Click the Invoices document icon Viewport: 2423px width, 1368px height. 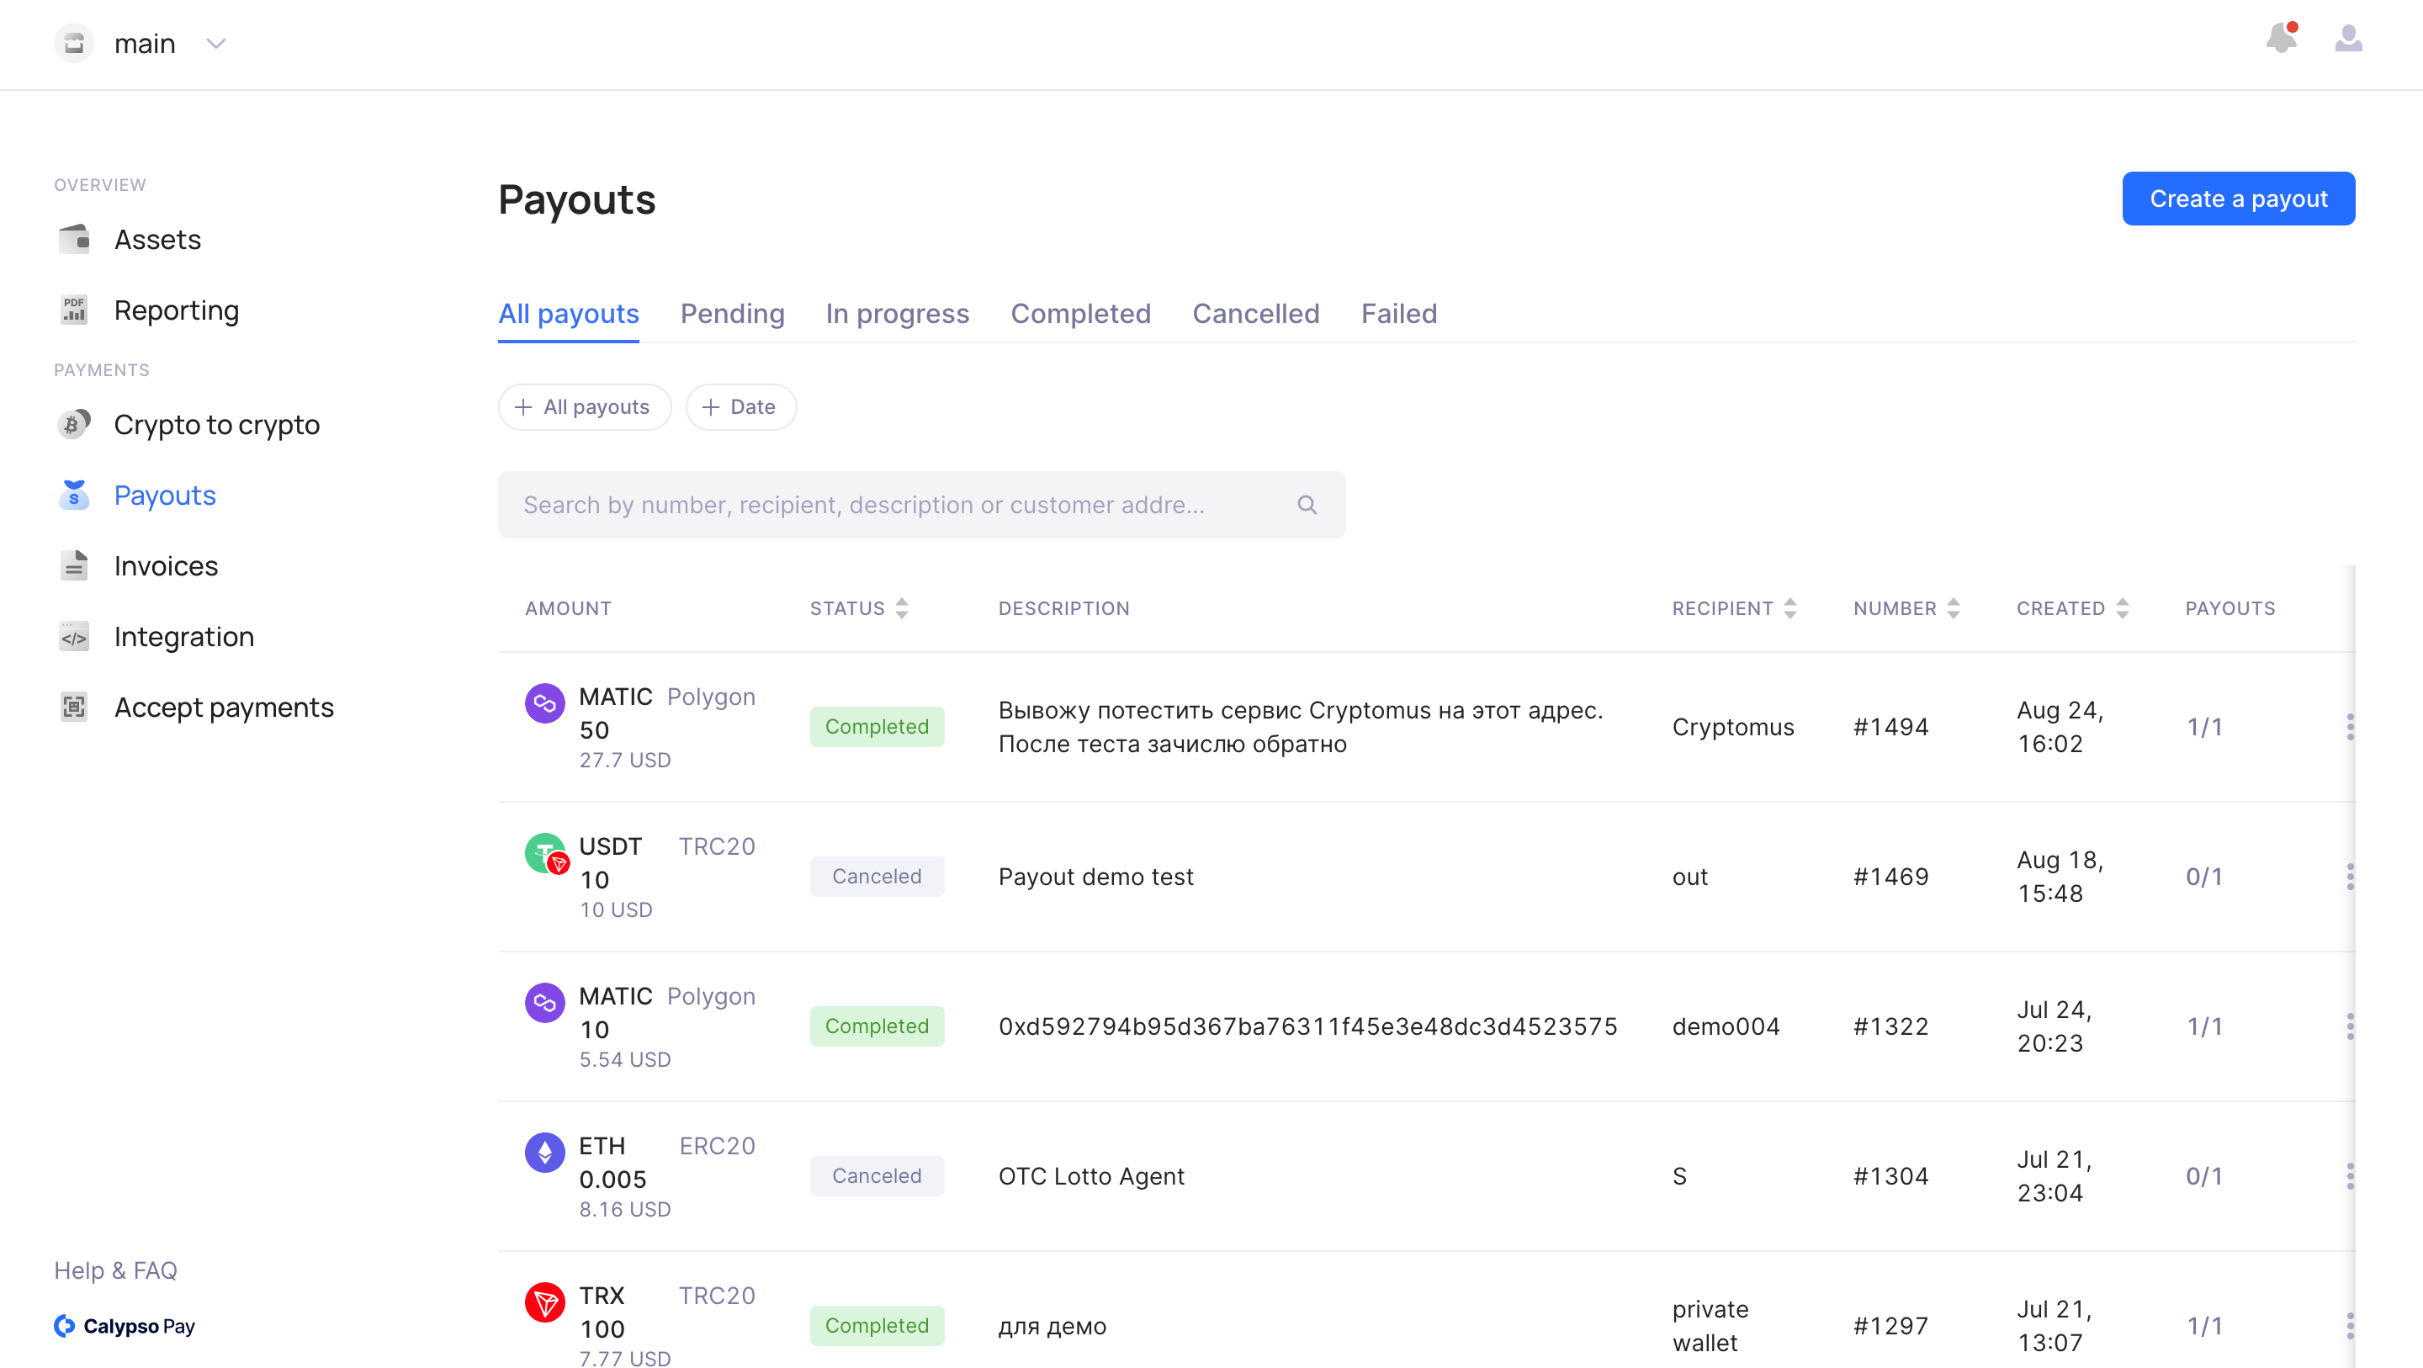[x=73, y=565]
